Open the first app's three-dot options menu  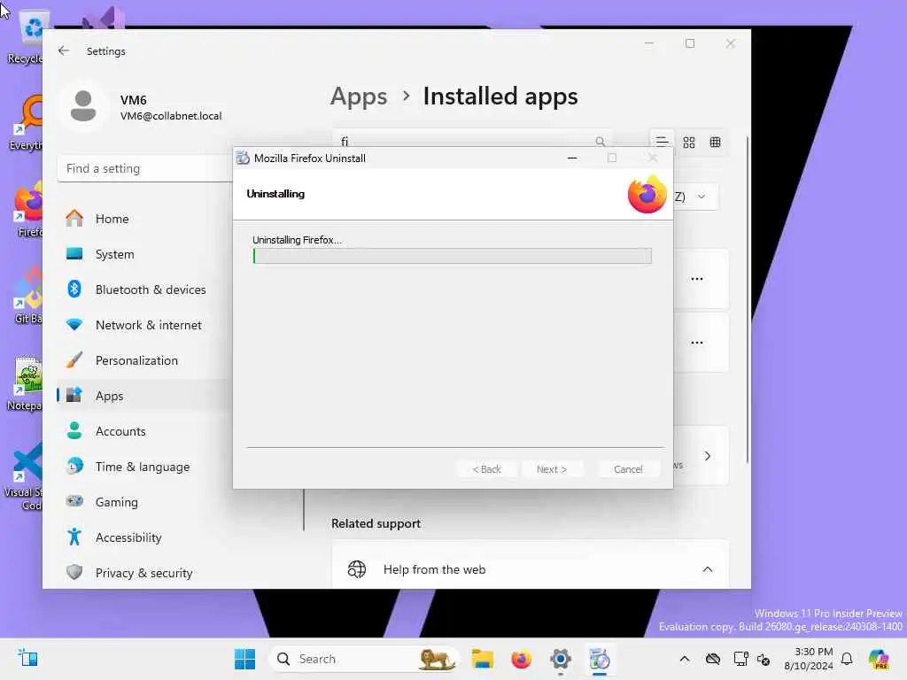click(697, 279)
